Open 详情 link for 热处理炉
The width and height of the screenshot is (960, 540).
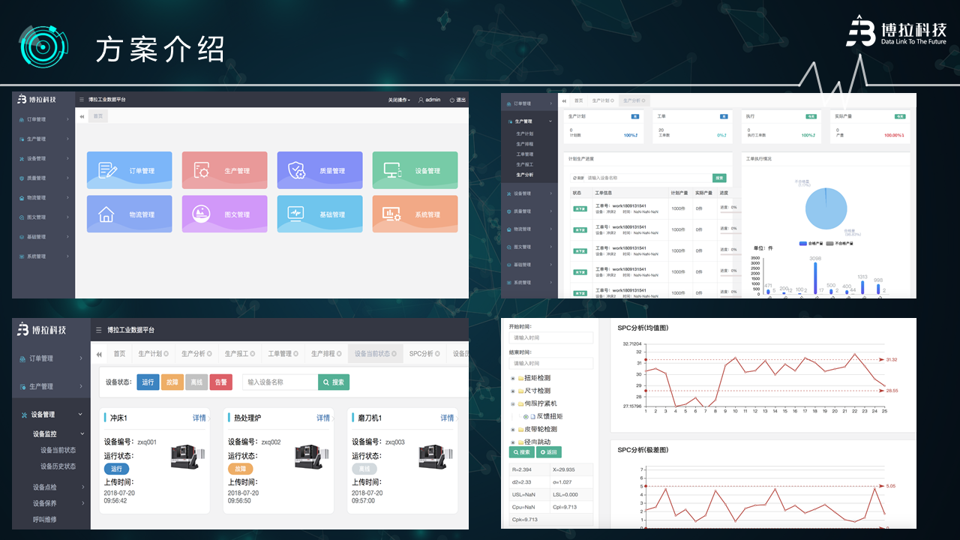coord(323,418)
